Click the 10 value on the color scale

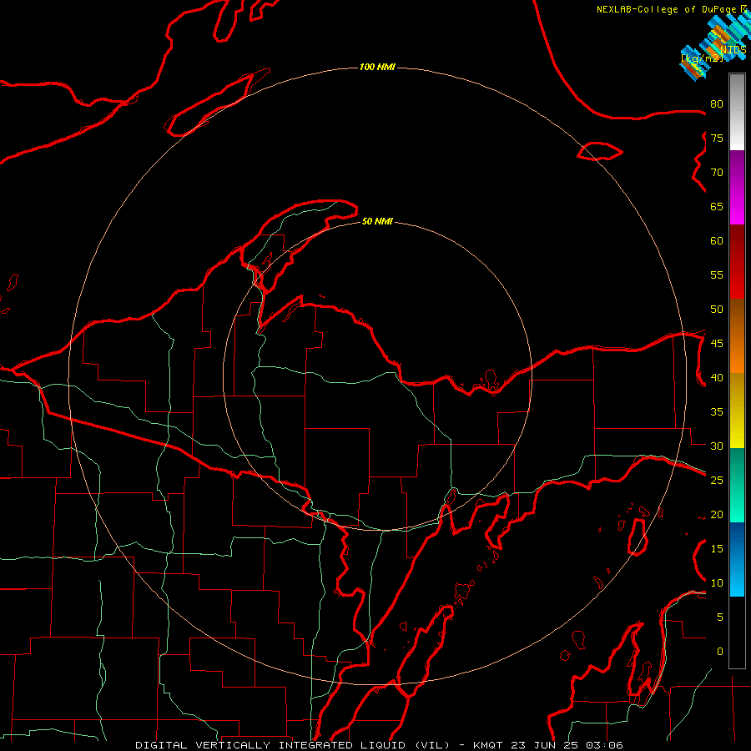tap(717, 583)
